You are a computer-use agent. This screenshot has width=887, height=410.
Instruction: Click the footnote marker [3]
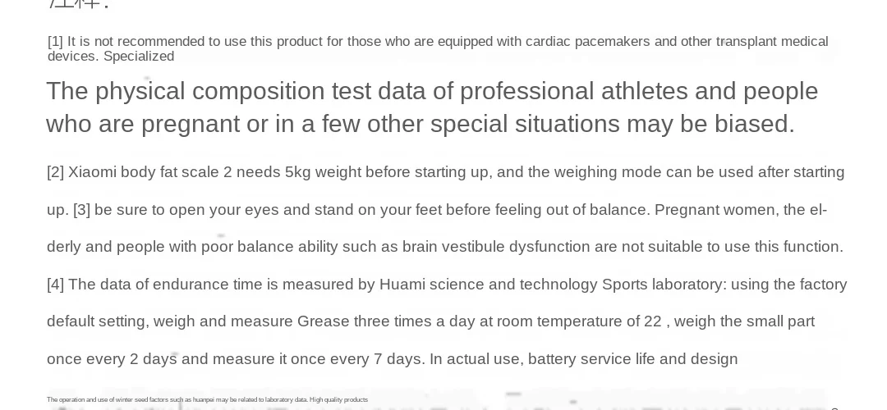[81, 210]
